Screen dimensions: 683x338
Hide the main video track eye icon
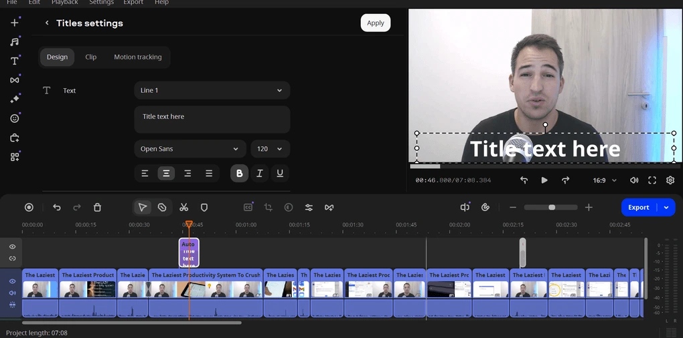click(12, 281)
